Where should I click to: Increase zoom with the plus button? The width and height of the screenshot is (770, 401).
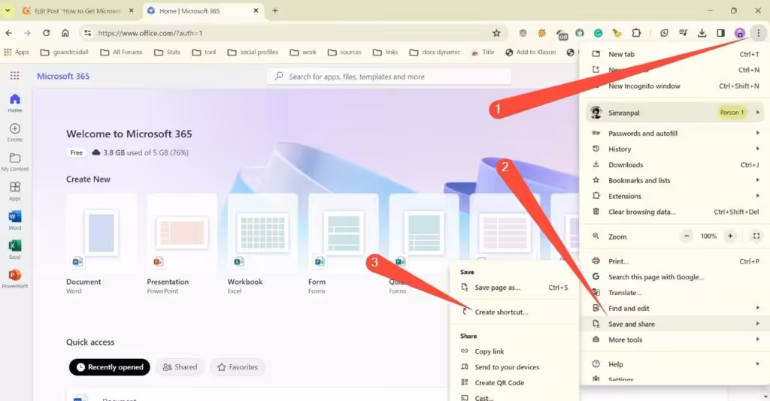click(730, 237)
